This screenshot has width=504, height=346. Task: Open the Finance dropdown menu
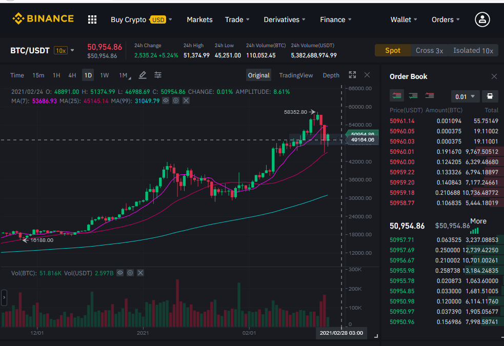point(335,19)
